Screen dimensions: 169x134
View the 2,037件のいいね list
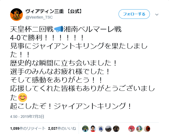tap(62, 128)
